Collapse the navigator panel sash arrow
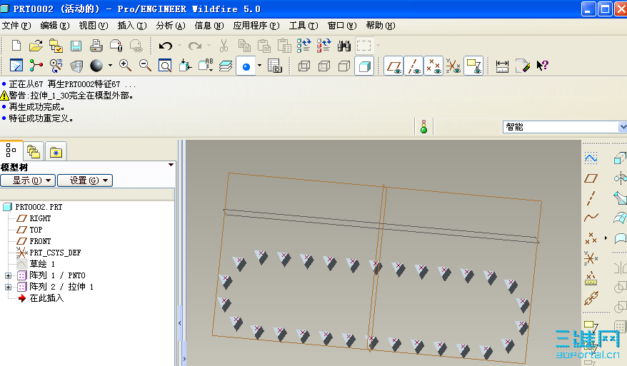The height and width of the screenshot is (366, 627). (179, 323)
